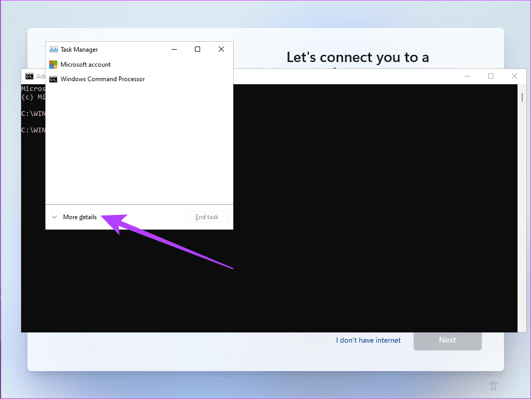Viewport: 531px width, 399px height.
Task: Open the Accessibility figure icon at bottom right
Action: pos(493,386)
